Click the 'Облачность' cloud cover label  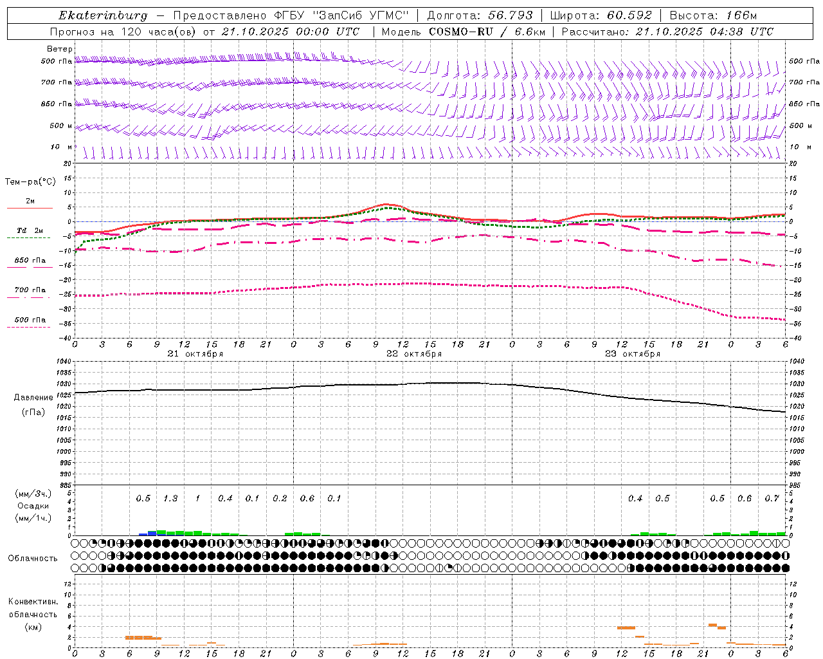point(33,558)
